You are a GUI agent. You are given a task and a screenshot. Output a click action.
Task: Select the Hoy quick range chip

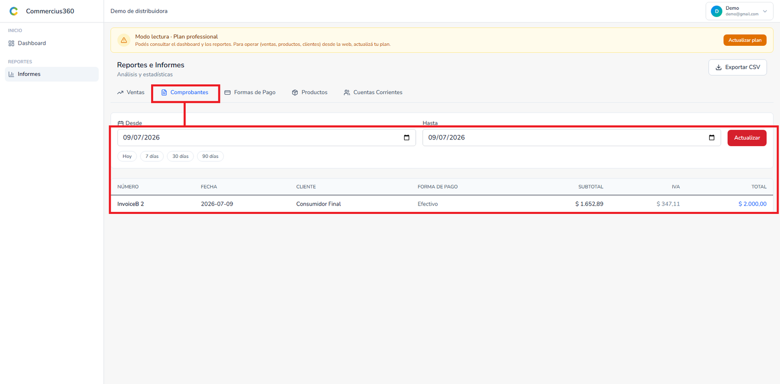click(127, 156)
